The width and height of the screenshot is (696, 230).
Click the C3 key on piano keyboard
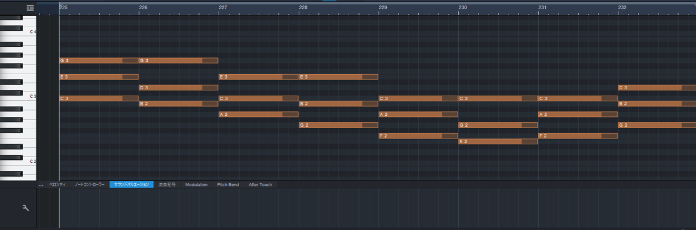pos(18,97)
